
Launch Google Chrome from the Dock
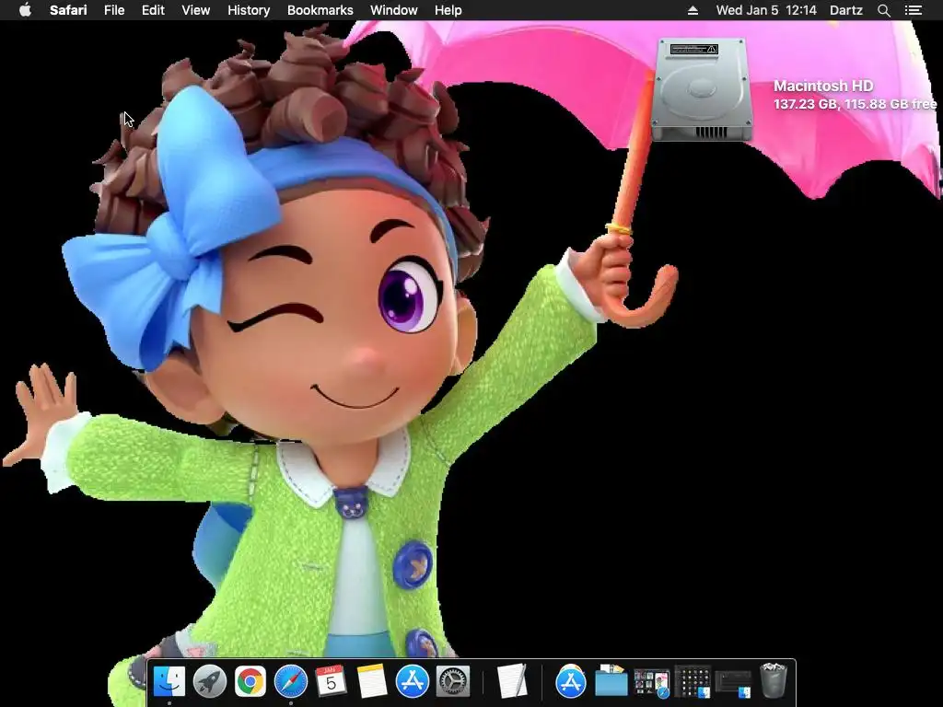pyautogui.click(x=250, y=682)
